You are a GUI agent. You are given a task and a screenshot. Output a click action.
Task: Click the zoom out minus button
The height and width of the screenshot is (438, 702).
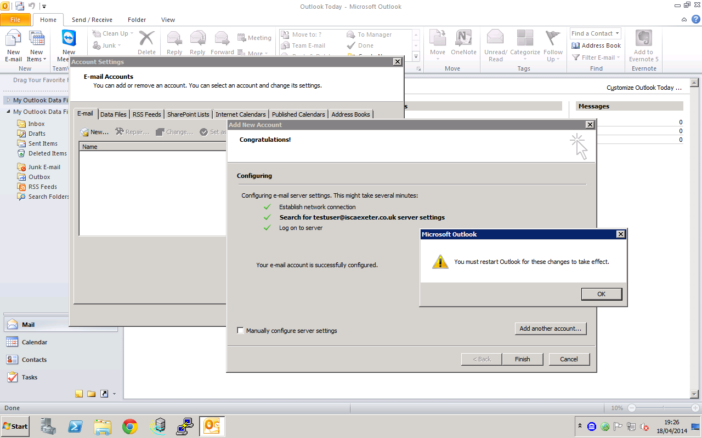pyautogui.click(x=631, y=408)
